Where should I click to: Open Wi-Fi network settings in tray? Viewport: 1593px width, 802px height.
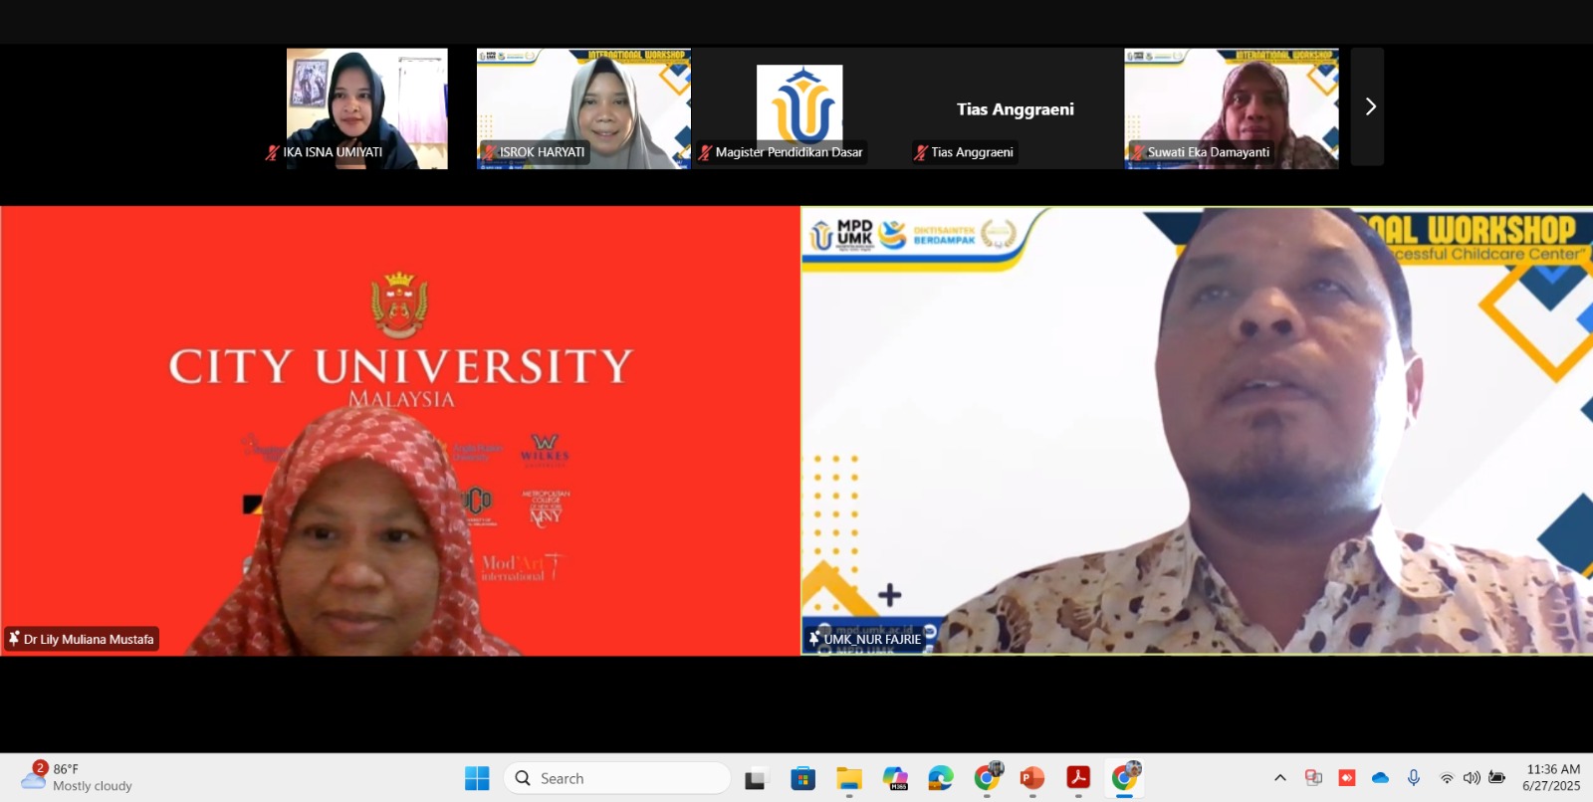pos(1447,778)
